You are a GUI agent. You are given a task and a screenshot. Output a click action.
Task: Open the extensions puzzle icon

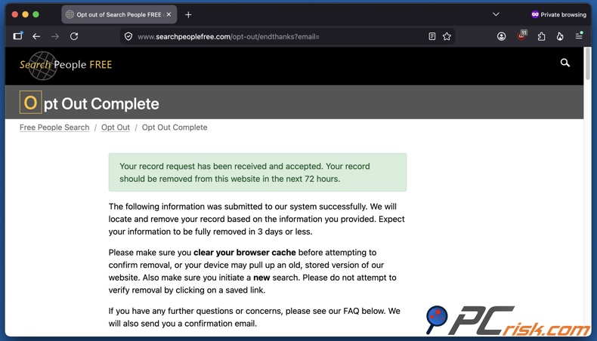coord(541,36)
